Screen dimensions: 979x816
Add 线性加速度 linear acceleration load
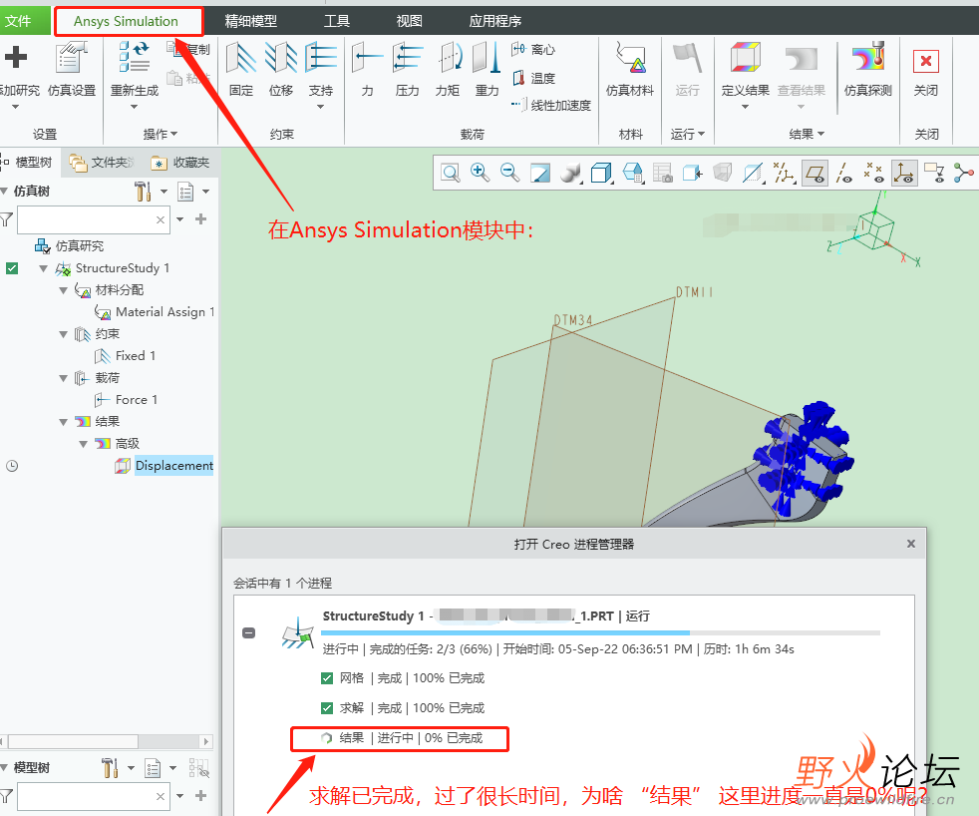(551, 105)
